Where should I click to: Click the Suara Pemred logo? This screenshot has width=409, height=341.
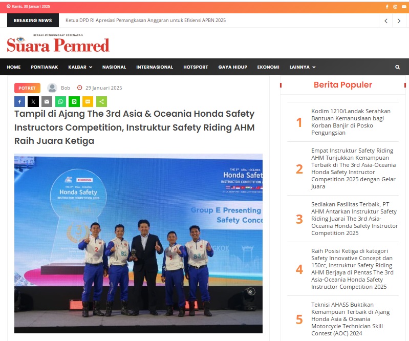point(58,44)
